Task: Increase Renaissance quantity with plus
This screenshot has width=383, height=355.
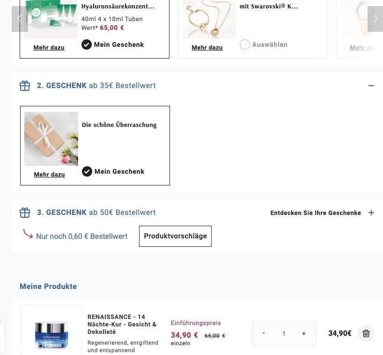Action: click(304, 333)
